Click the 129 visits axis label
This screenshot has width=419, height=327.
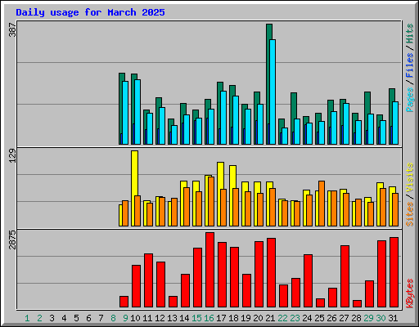point(13,156)
